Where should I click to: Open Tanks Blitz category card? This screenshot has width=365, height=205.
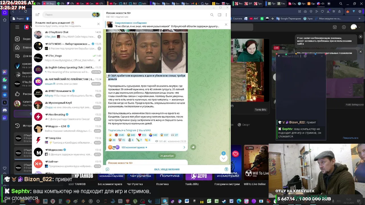point(199,179)
